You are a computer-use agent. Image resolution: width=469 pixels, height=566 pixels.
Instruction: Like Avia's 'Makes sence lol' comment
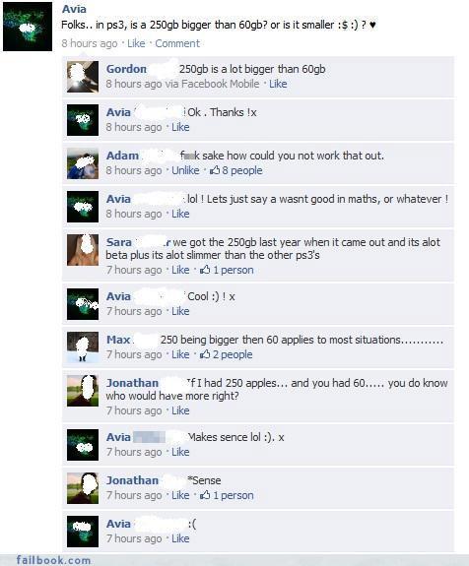point(180,452)
